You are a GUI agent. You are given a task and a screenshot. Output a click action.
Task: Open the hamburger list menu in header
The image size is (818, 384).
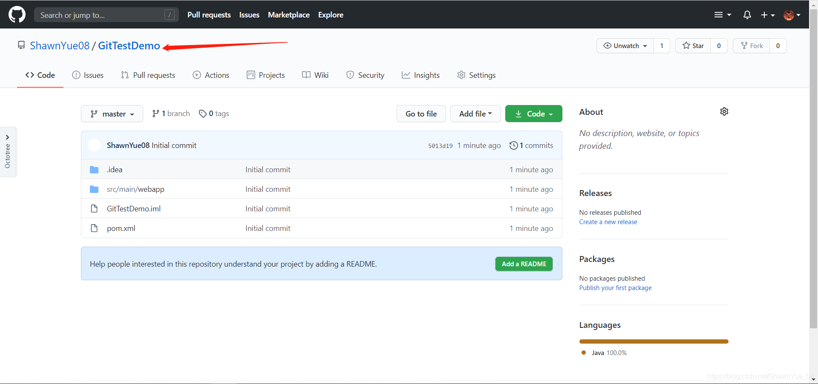pos(723,15)
